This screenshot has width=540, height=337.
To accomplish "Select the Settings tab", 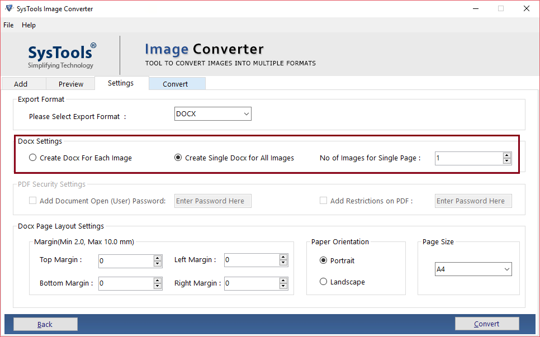I will pyautogui.click(x=121, y=83).
